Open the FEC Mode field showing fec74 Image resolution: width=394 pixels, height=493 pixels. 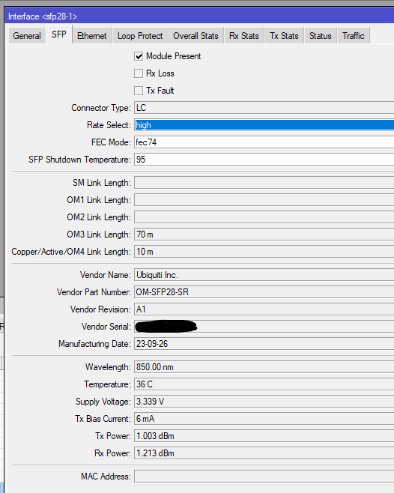click(264, 142)
